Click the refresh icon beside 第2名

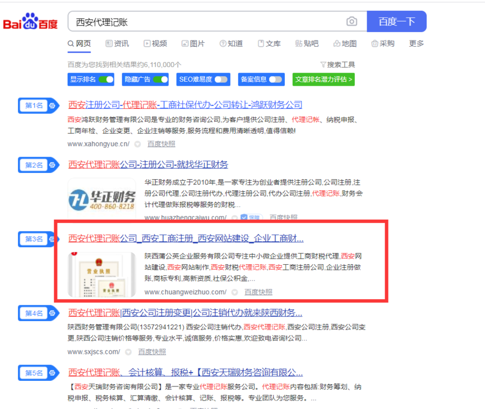52,165
